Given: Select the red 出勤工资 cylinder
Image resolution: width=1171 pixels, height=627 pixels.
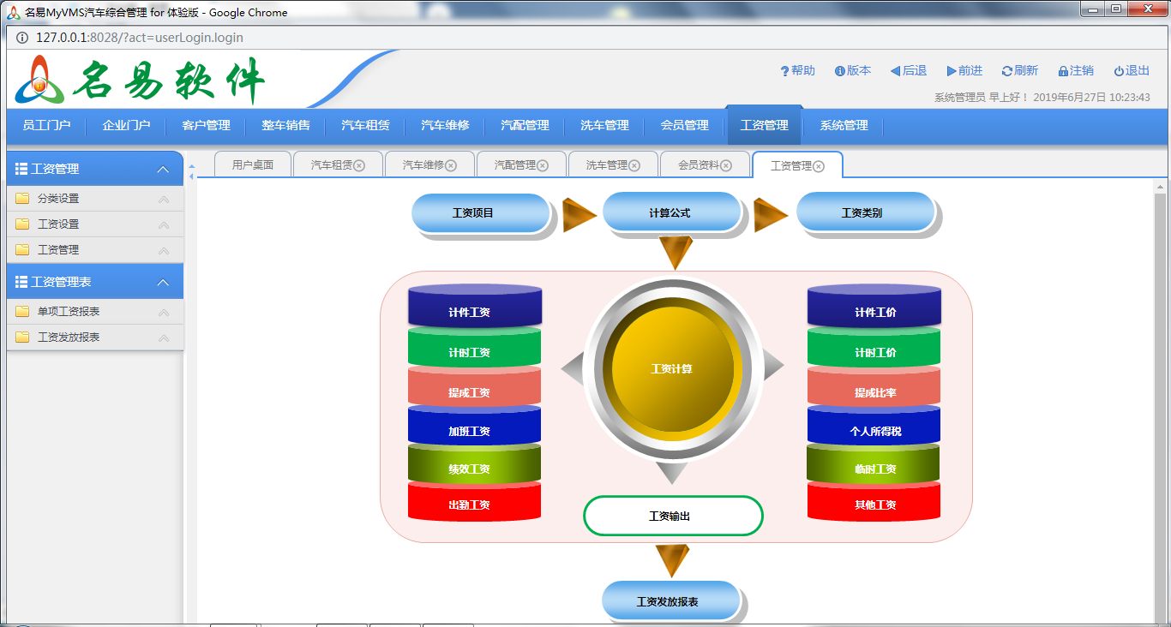Looking at the screenshot, I should pos(474,504).
